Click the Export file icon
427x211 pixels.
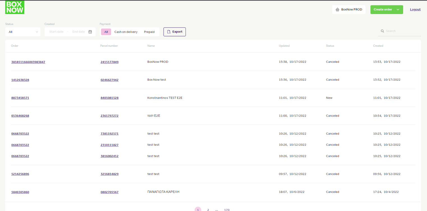point(169,32)
